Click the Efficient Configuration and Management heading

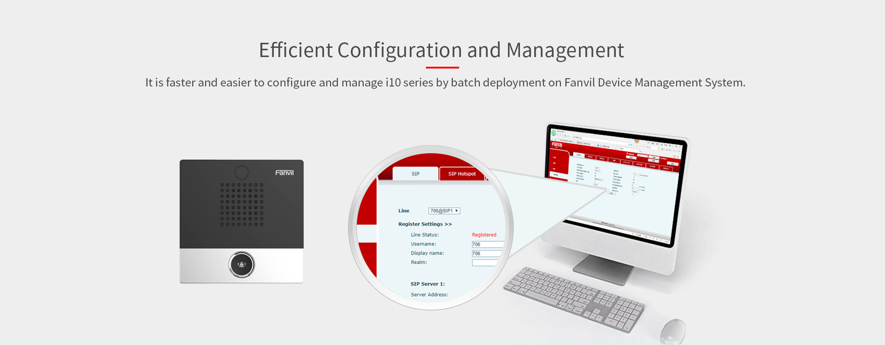(442, 50)
